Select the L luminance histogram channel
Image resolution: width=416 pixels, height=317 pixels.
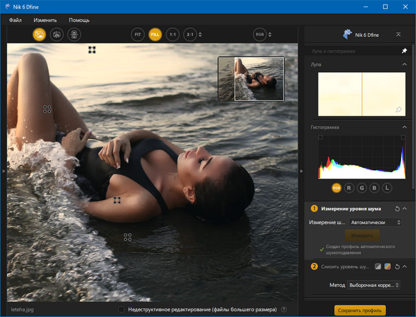(387, 188)
